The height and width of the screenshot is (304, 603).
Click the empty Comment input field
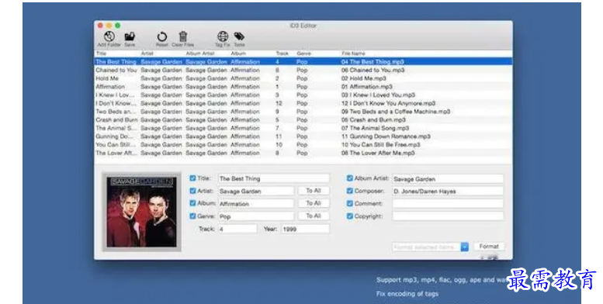[448, 204]
